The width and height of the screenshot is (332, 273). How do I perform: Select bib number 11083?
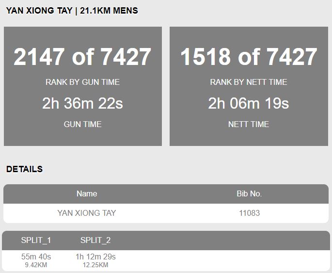coord(249,213)
